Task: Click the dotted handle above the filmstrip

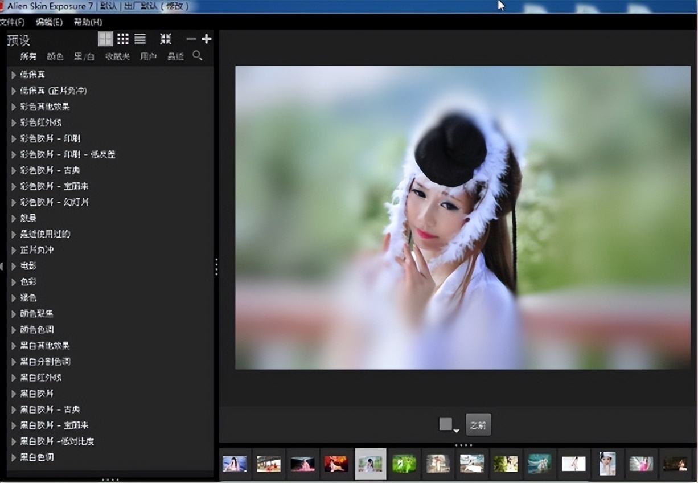Action: click(464, 445)
